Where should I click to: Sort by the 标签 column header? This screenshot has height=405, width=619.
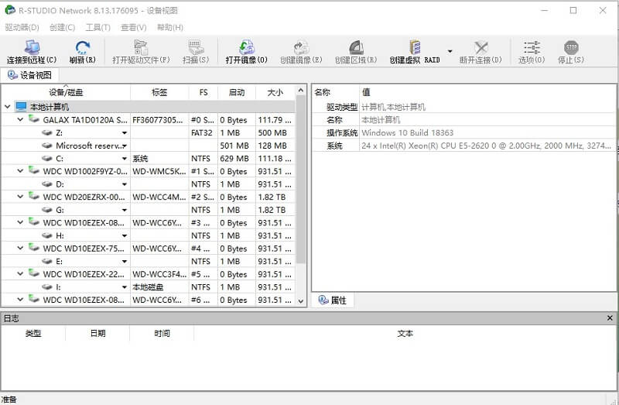click(159, 92)
